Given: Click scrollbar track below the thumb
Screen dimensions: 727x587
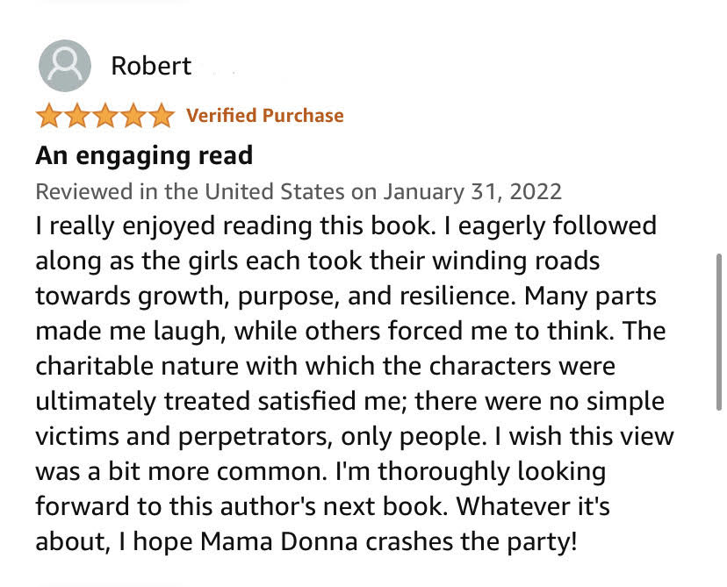Looking at the screenshot, I should pyautogui.click(x=720, y=500).
